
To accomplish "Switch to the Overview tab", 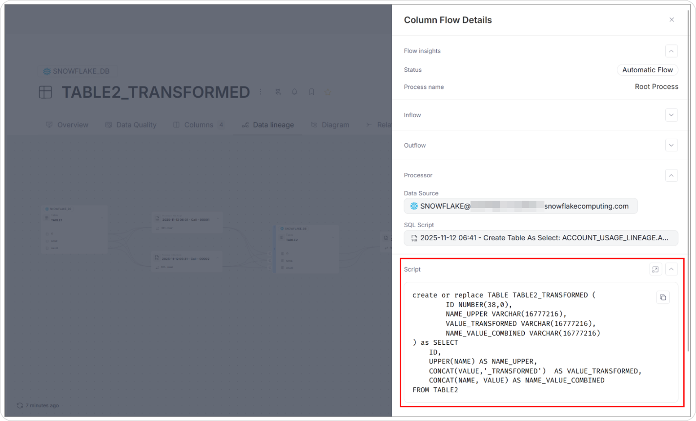I will (x=67, y=125).
